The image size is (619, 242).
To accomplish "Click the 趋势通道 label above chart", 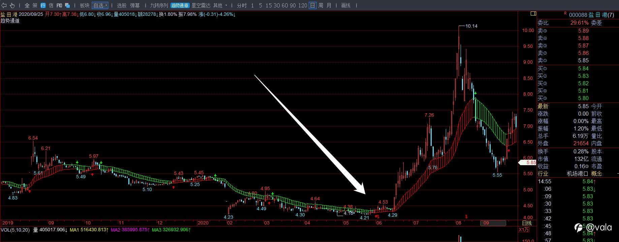I will click(10, 21).
